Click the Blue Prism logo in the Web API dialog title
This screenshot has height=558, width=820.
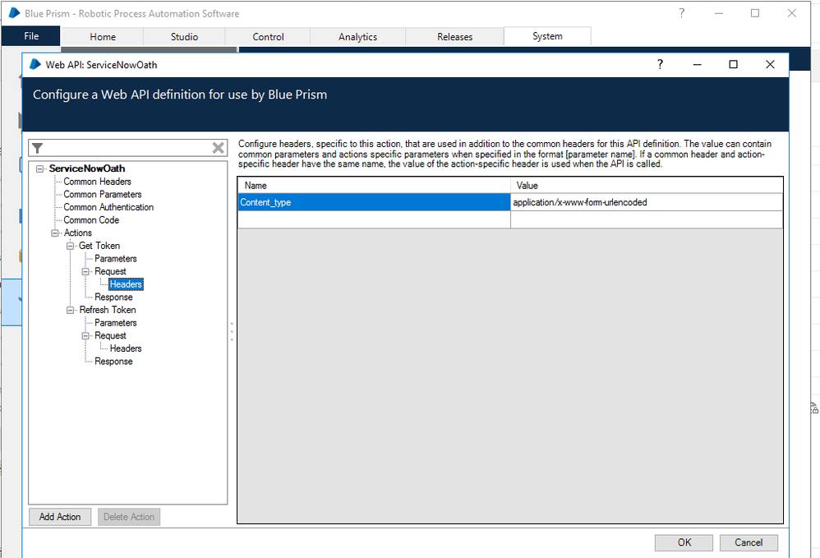(x=35, y=64)
